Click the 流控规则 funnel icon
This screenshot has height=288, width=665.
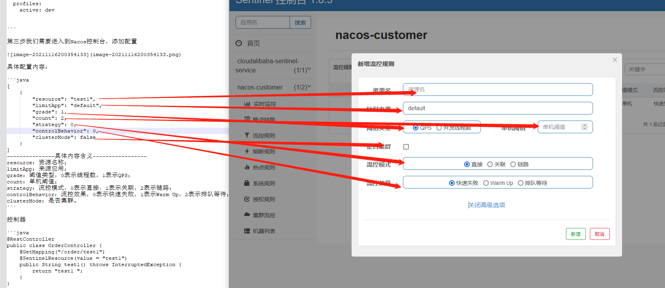247,136
